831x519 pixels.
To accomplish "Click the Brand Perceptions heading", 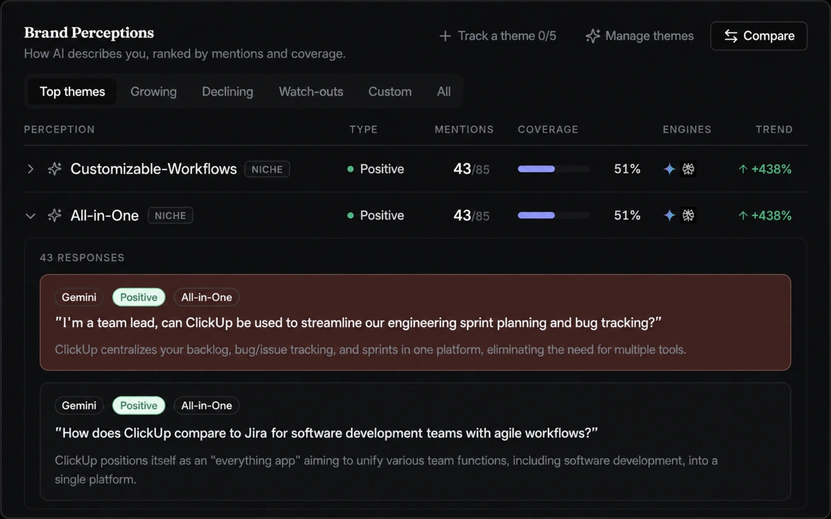I will 89,33.
